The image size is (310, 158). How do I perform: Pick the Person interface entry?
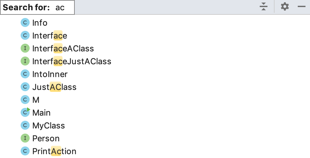[x=46, y=138]
